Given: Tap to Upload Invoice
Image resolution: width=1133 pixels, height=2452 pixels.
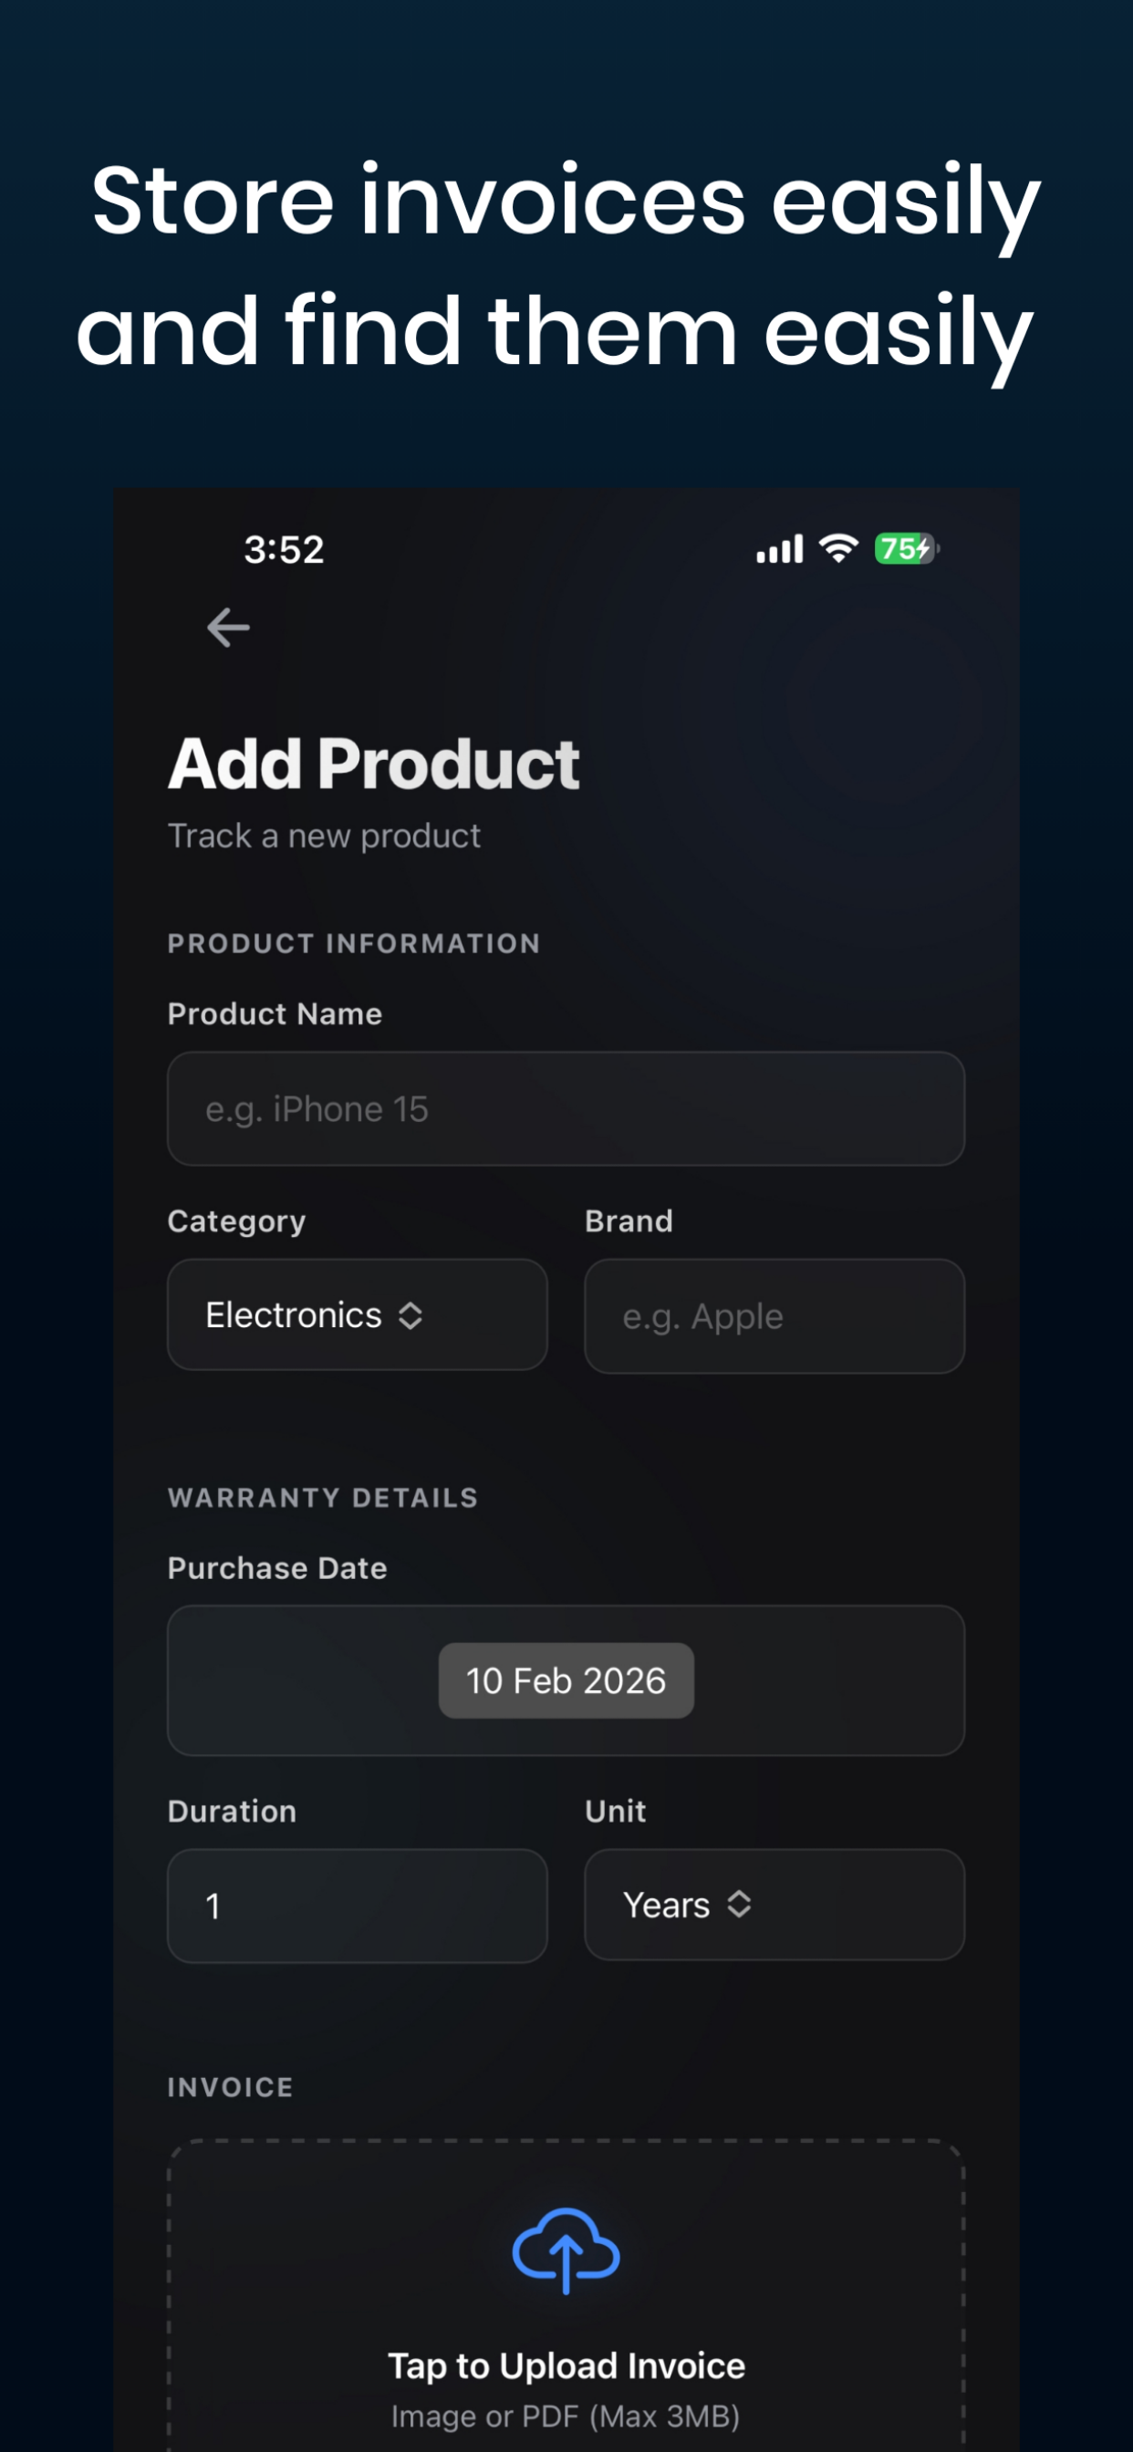Looking at the screenshot, I should [566, 2364].
